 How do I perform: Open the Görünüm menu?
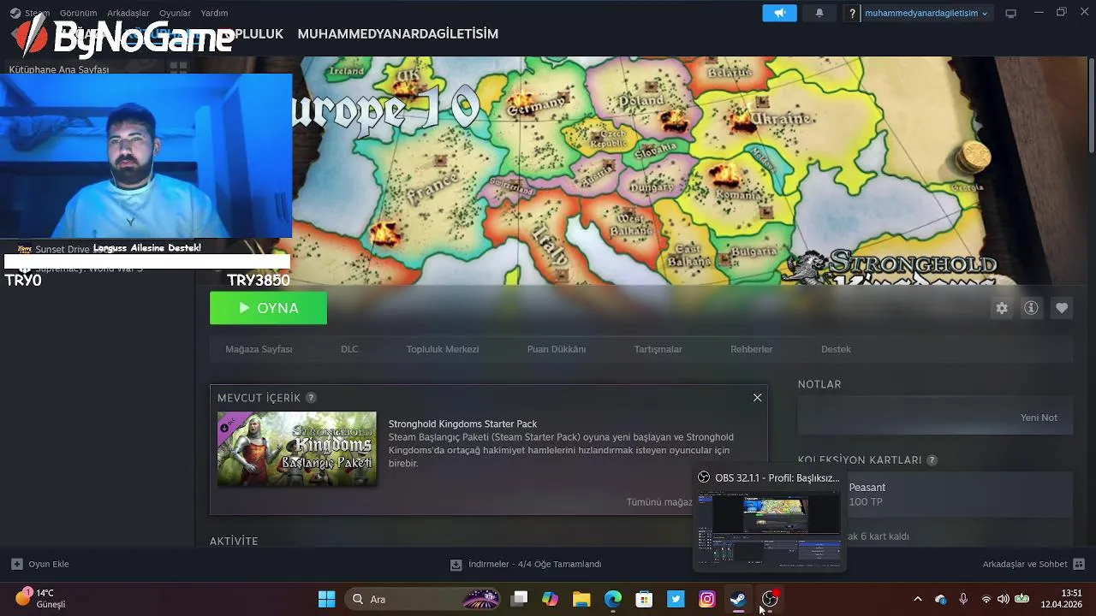79,13
